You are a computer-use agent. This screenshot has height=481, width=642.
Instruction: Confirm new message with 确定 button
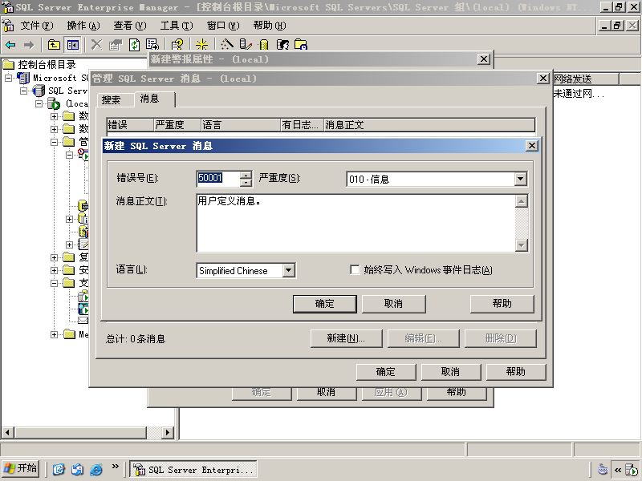[x=325, y=304]
